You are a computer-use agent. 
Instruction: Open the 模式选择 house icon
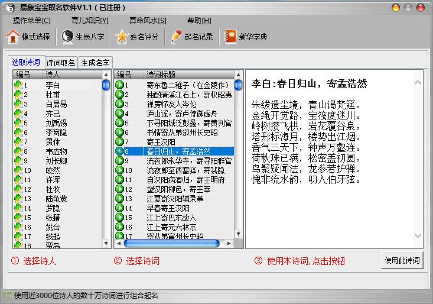[x=13, y=37]
